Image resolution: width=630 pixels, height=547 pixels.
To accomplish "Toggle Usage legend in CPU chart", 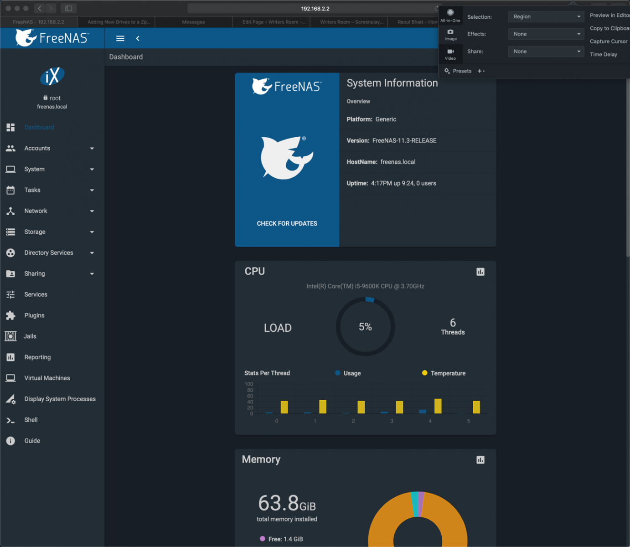I will tap(348, 373).
